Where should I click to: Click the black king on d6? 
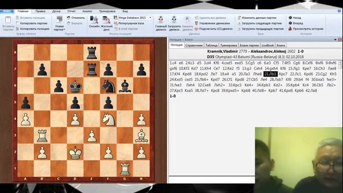75,86
